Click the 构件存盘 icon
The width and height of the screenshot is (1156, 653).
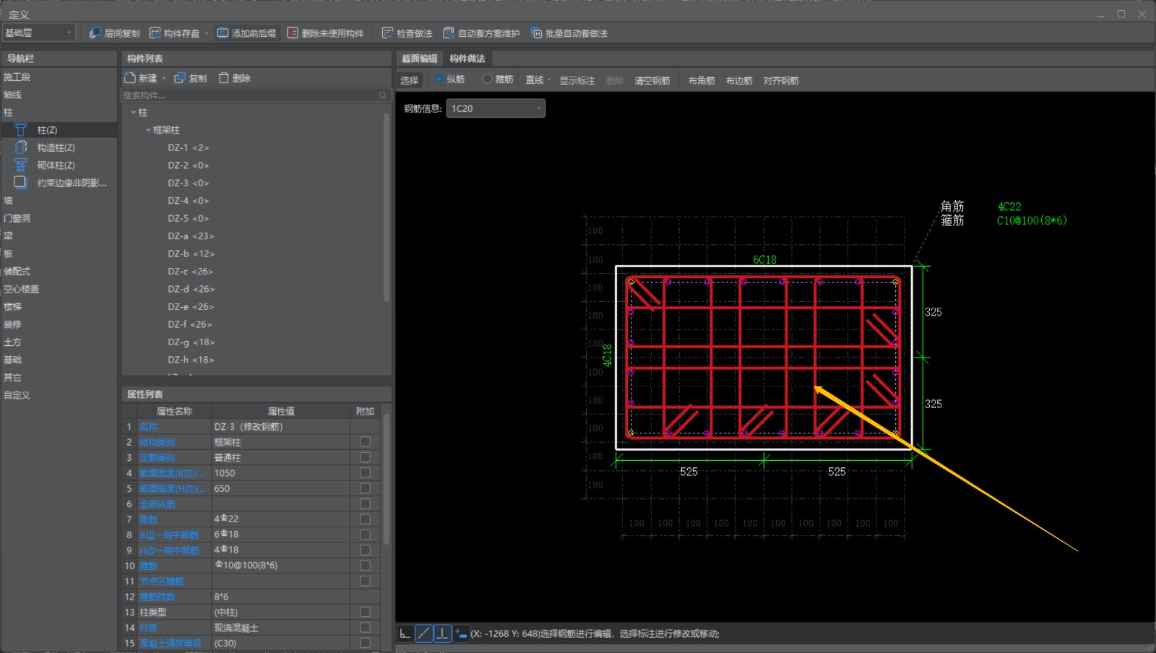155,33
